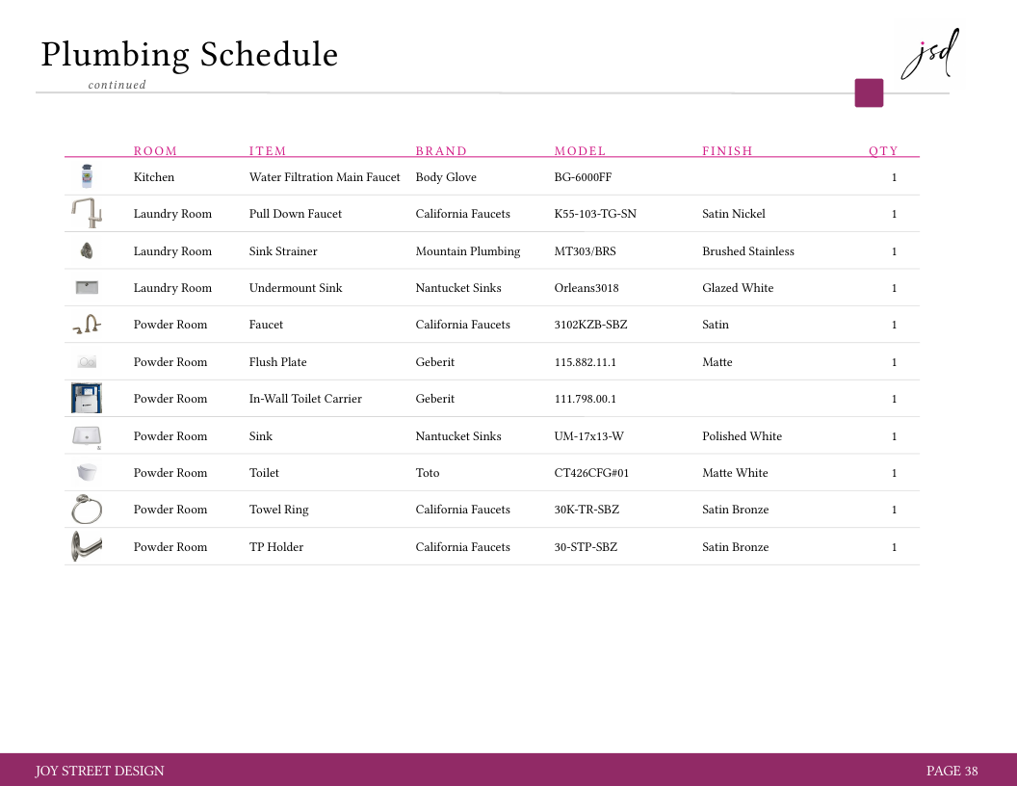Click 'In-Wall Toilet Carrier' item cell
1017x786 pixels.
coord(305,398)
